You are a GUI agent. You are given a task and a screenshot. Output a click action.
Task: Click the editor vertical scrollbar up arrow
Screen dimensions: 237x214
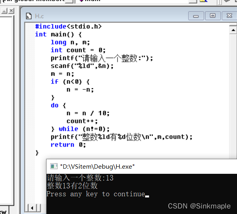[x=233, y=30]
